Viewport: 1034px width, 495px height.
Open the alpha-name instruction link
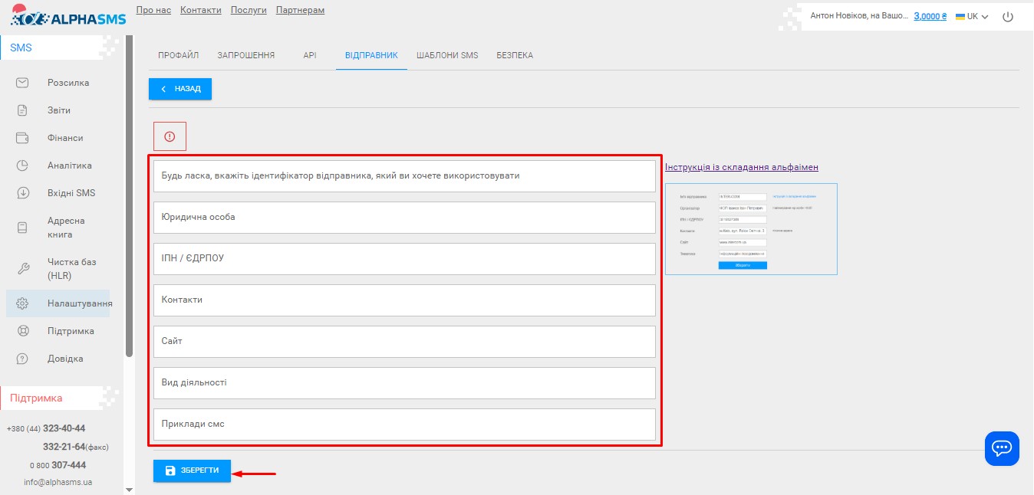click(741, 167)
